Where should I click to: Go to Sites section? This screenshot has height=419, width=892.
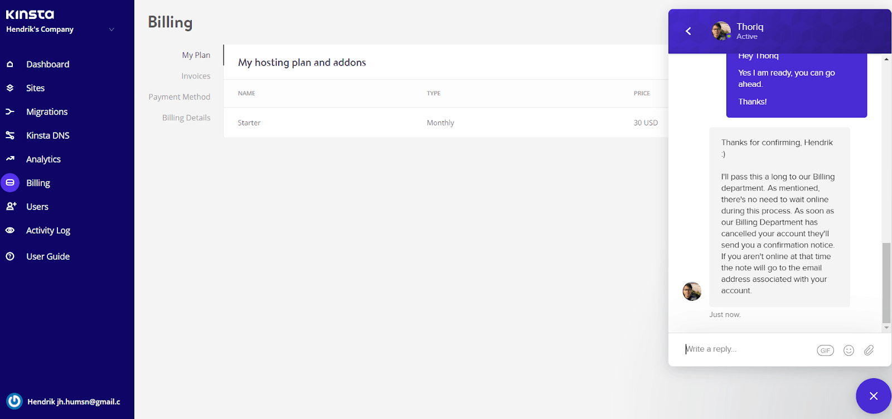coord(35,88)
